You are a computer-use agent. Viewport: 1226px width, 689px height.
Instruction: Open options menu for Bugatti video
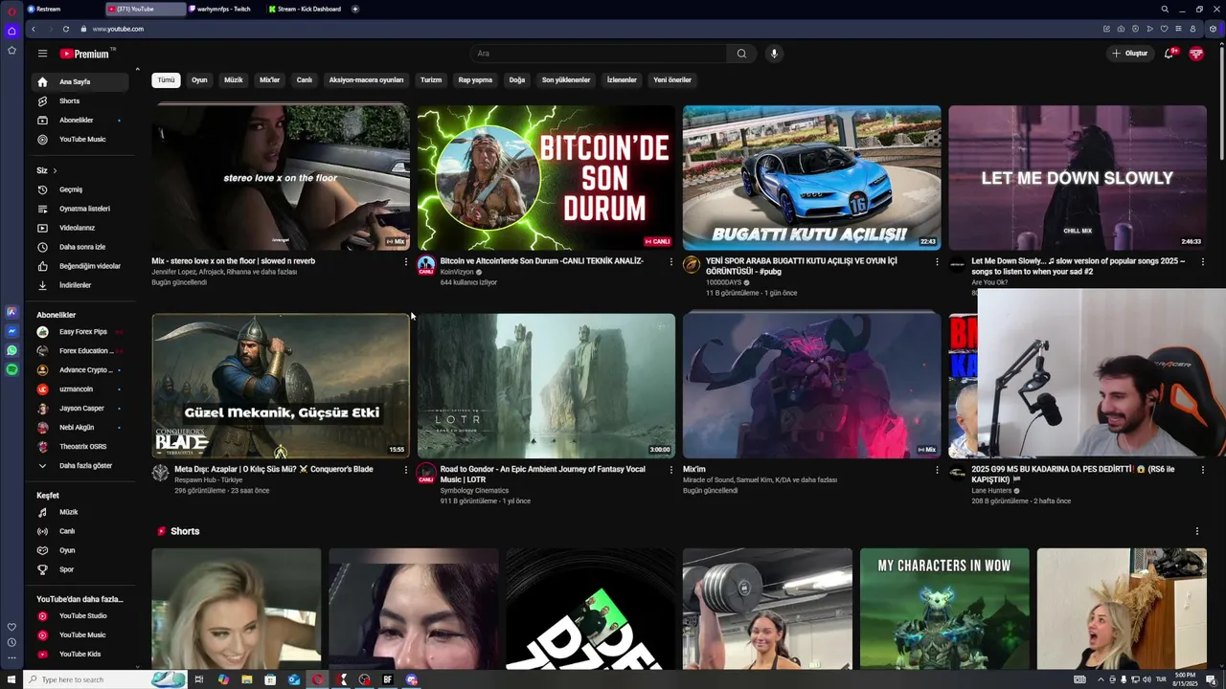(937, 261)
